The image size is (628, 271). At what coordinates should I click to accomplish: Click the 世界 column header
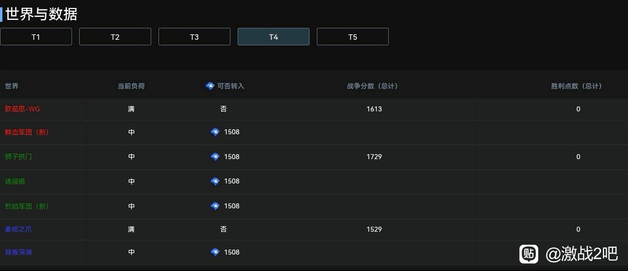pos(12,86)
